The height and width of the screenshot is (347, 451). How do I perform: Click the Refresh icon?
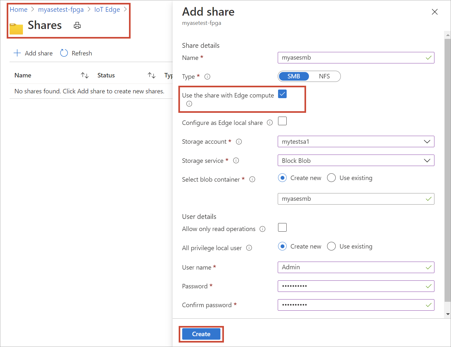tap(64, 53)
